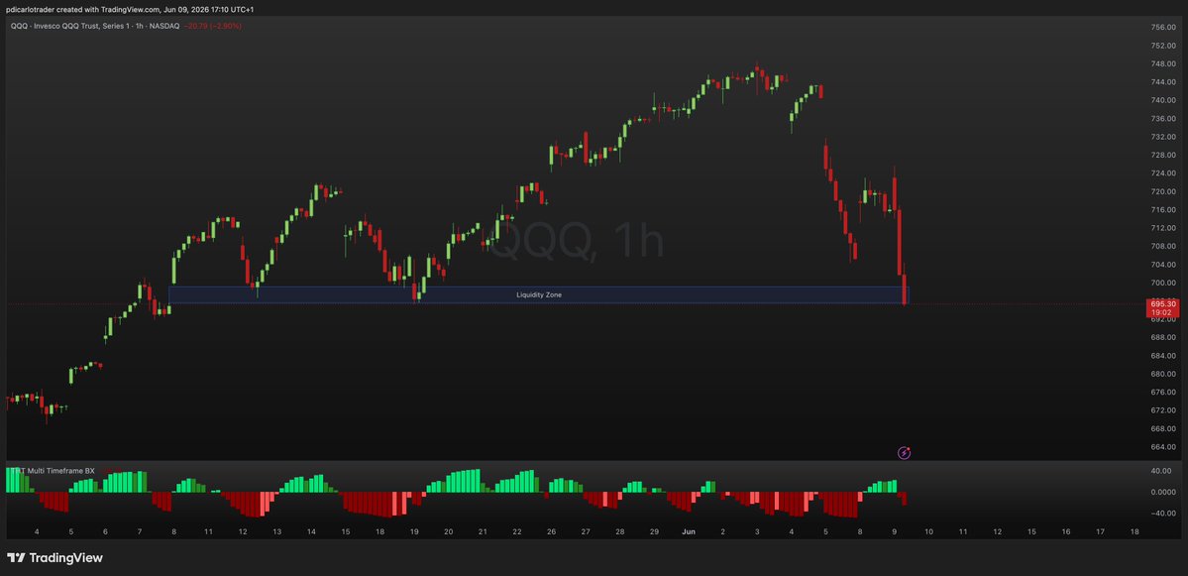Click the 724.00 price axis label
The height and width of the screenshot is (576, 1188).
click(1162, 173)
